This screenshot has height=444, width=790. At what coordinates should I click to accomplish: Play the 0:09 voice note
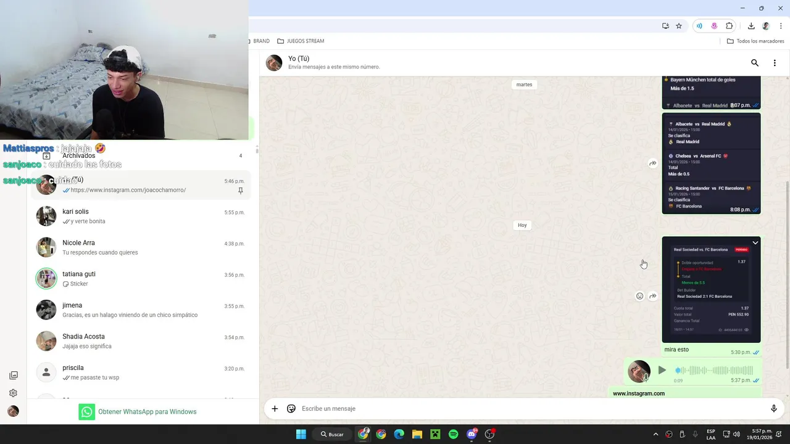tap(662, 370)
